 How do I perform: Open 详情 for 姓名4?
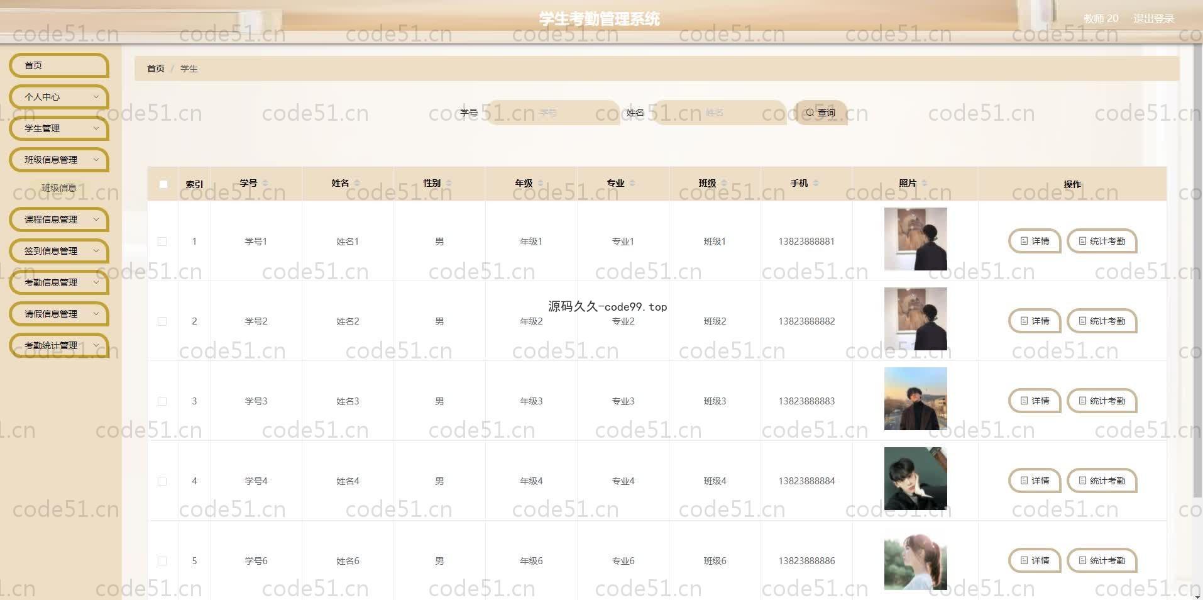tap(1035, 481)
